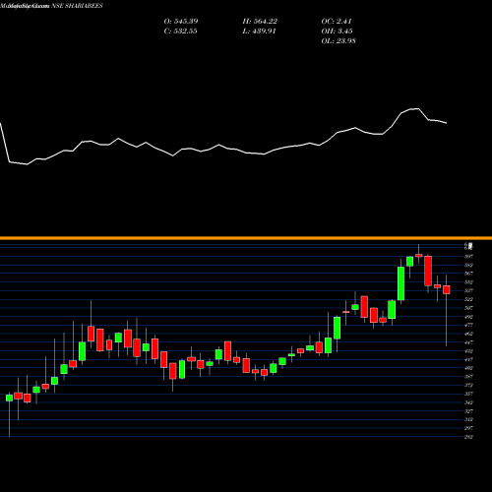Viewport: 492px width, 492px height.
Task: Click the last red candle with long lower wick
Action: (447, 289)
